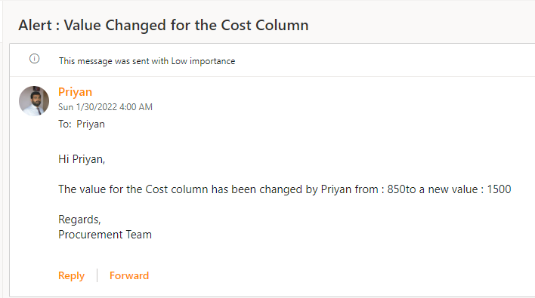Click the orange Priyan sender name

[x=75, y=92]
